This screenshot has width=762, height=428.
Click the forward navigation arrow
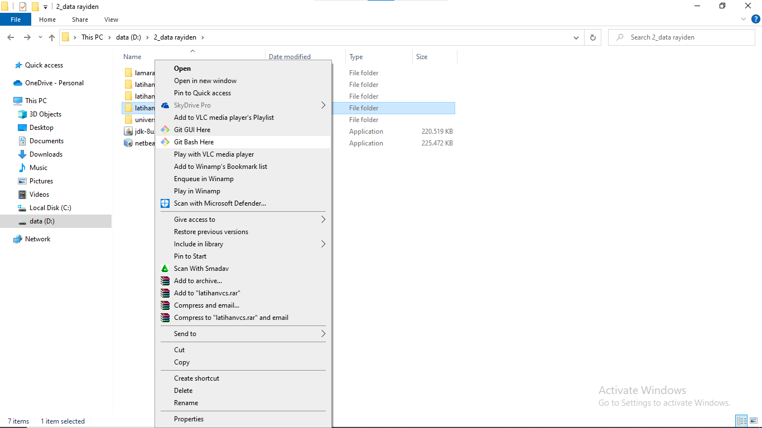tap(27, 37)
